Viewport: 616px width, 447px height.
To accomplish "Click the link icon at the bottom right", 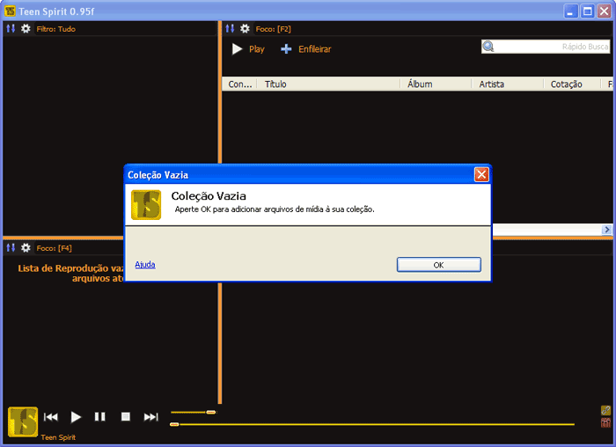I will [x=605, y=410].
